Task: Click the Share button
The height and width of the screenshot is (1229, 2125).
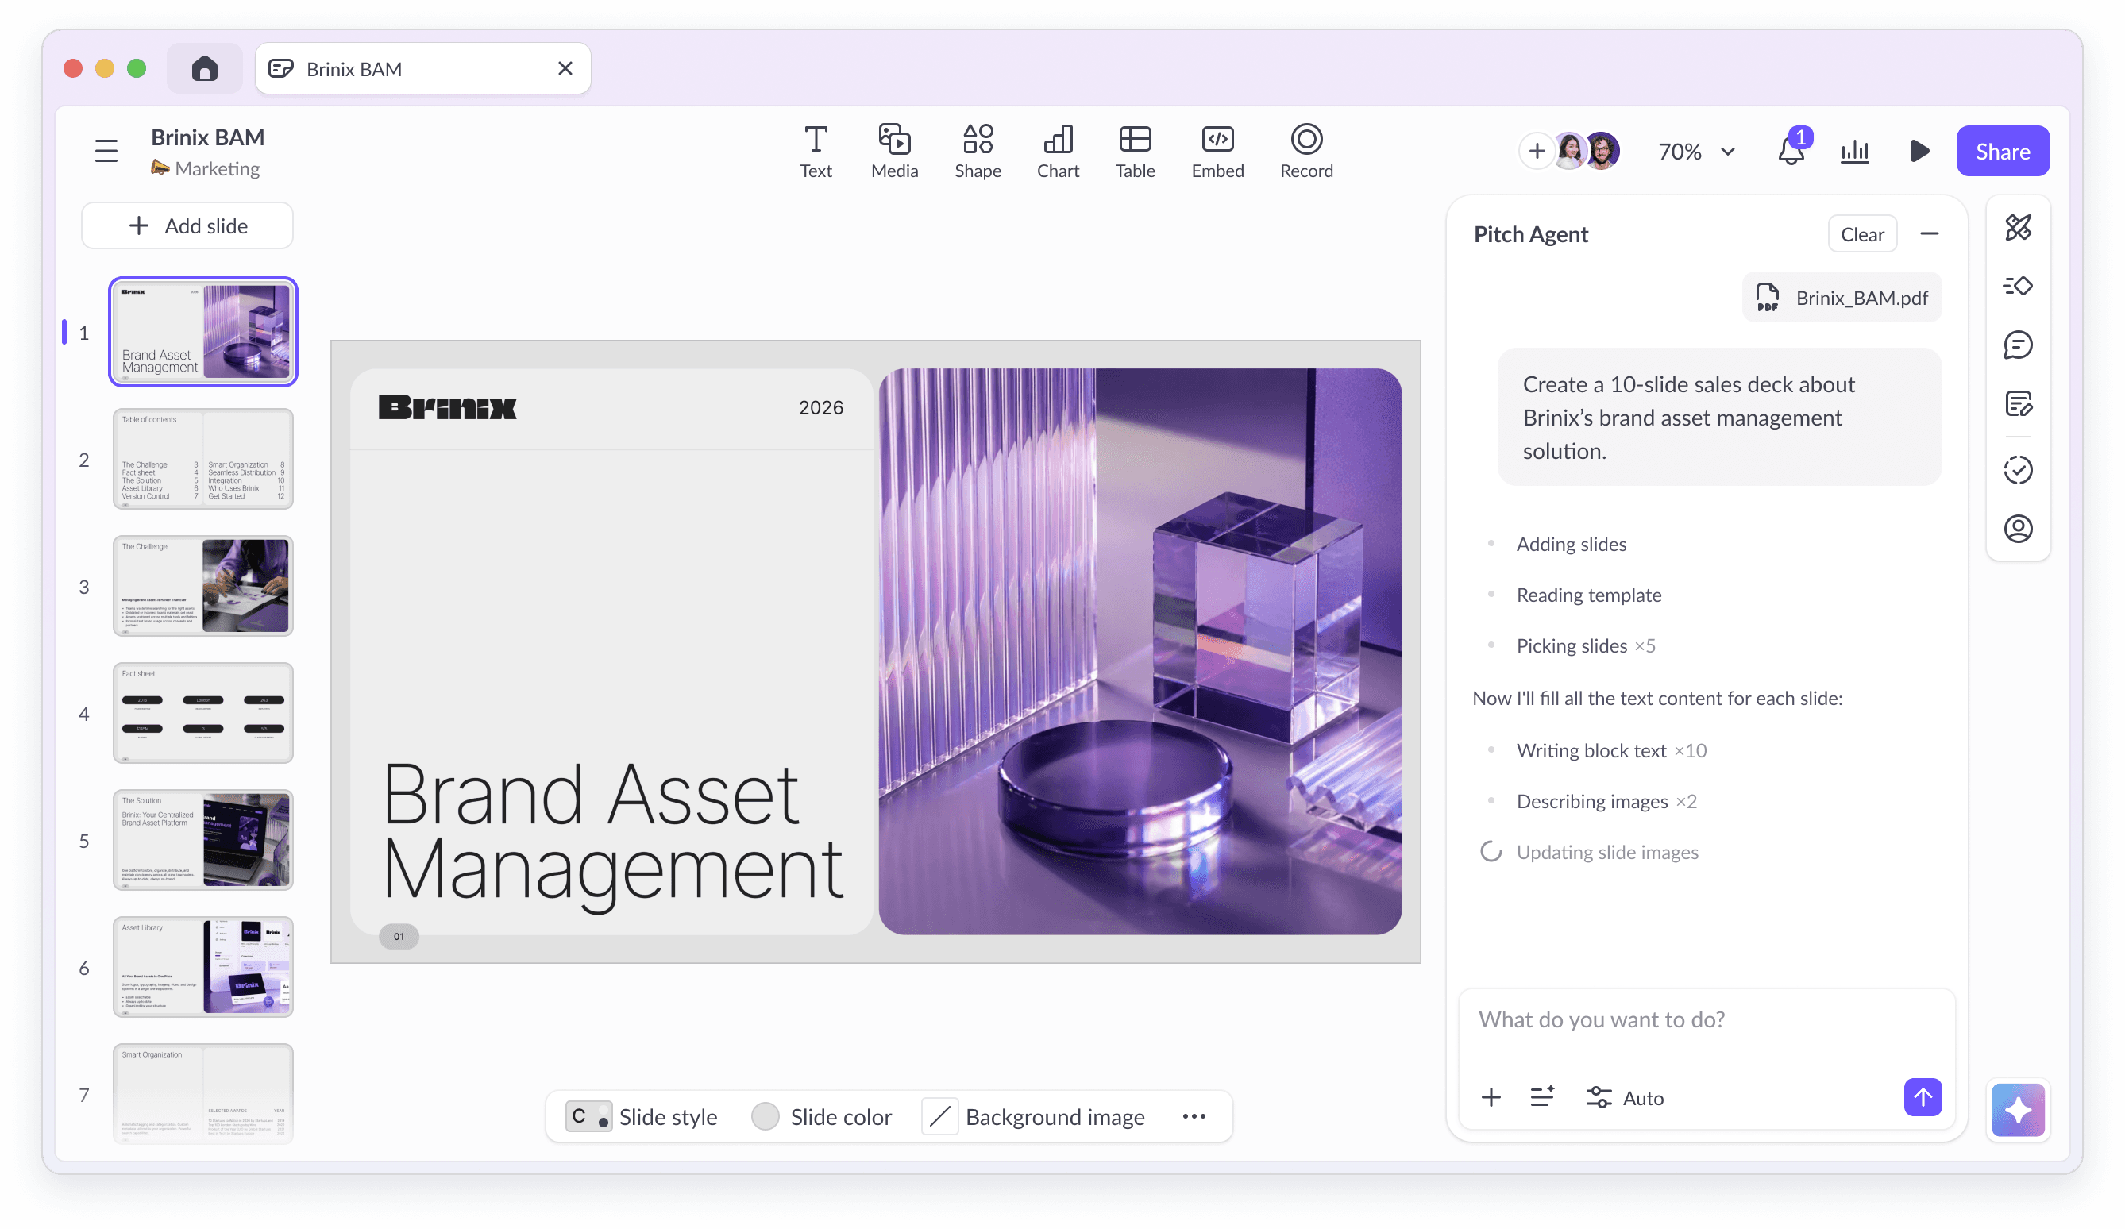Action: 2002,151
